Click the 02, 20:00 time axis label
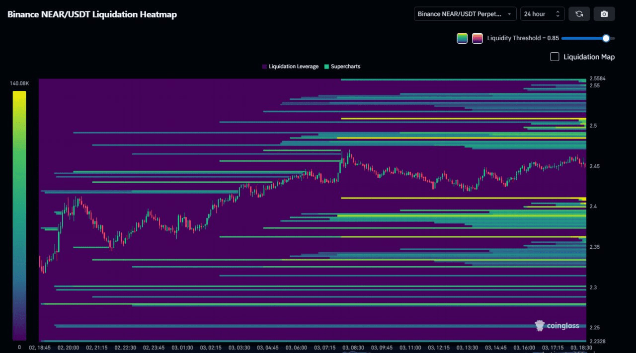Image resolution: width=636 pixels, height=353 pixels. tap(68, 348)
